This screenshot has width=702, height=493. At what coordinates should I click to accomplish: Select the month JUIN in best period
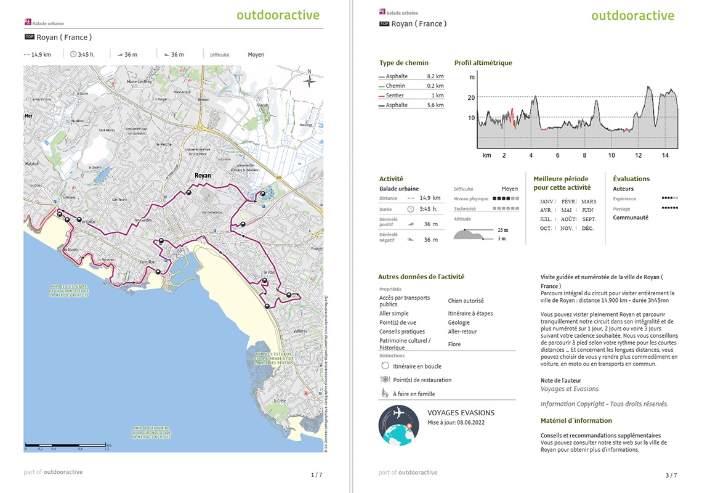coord(588,210)
